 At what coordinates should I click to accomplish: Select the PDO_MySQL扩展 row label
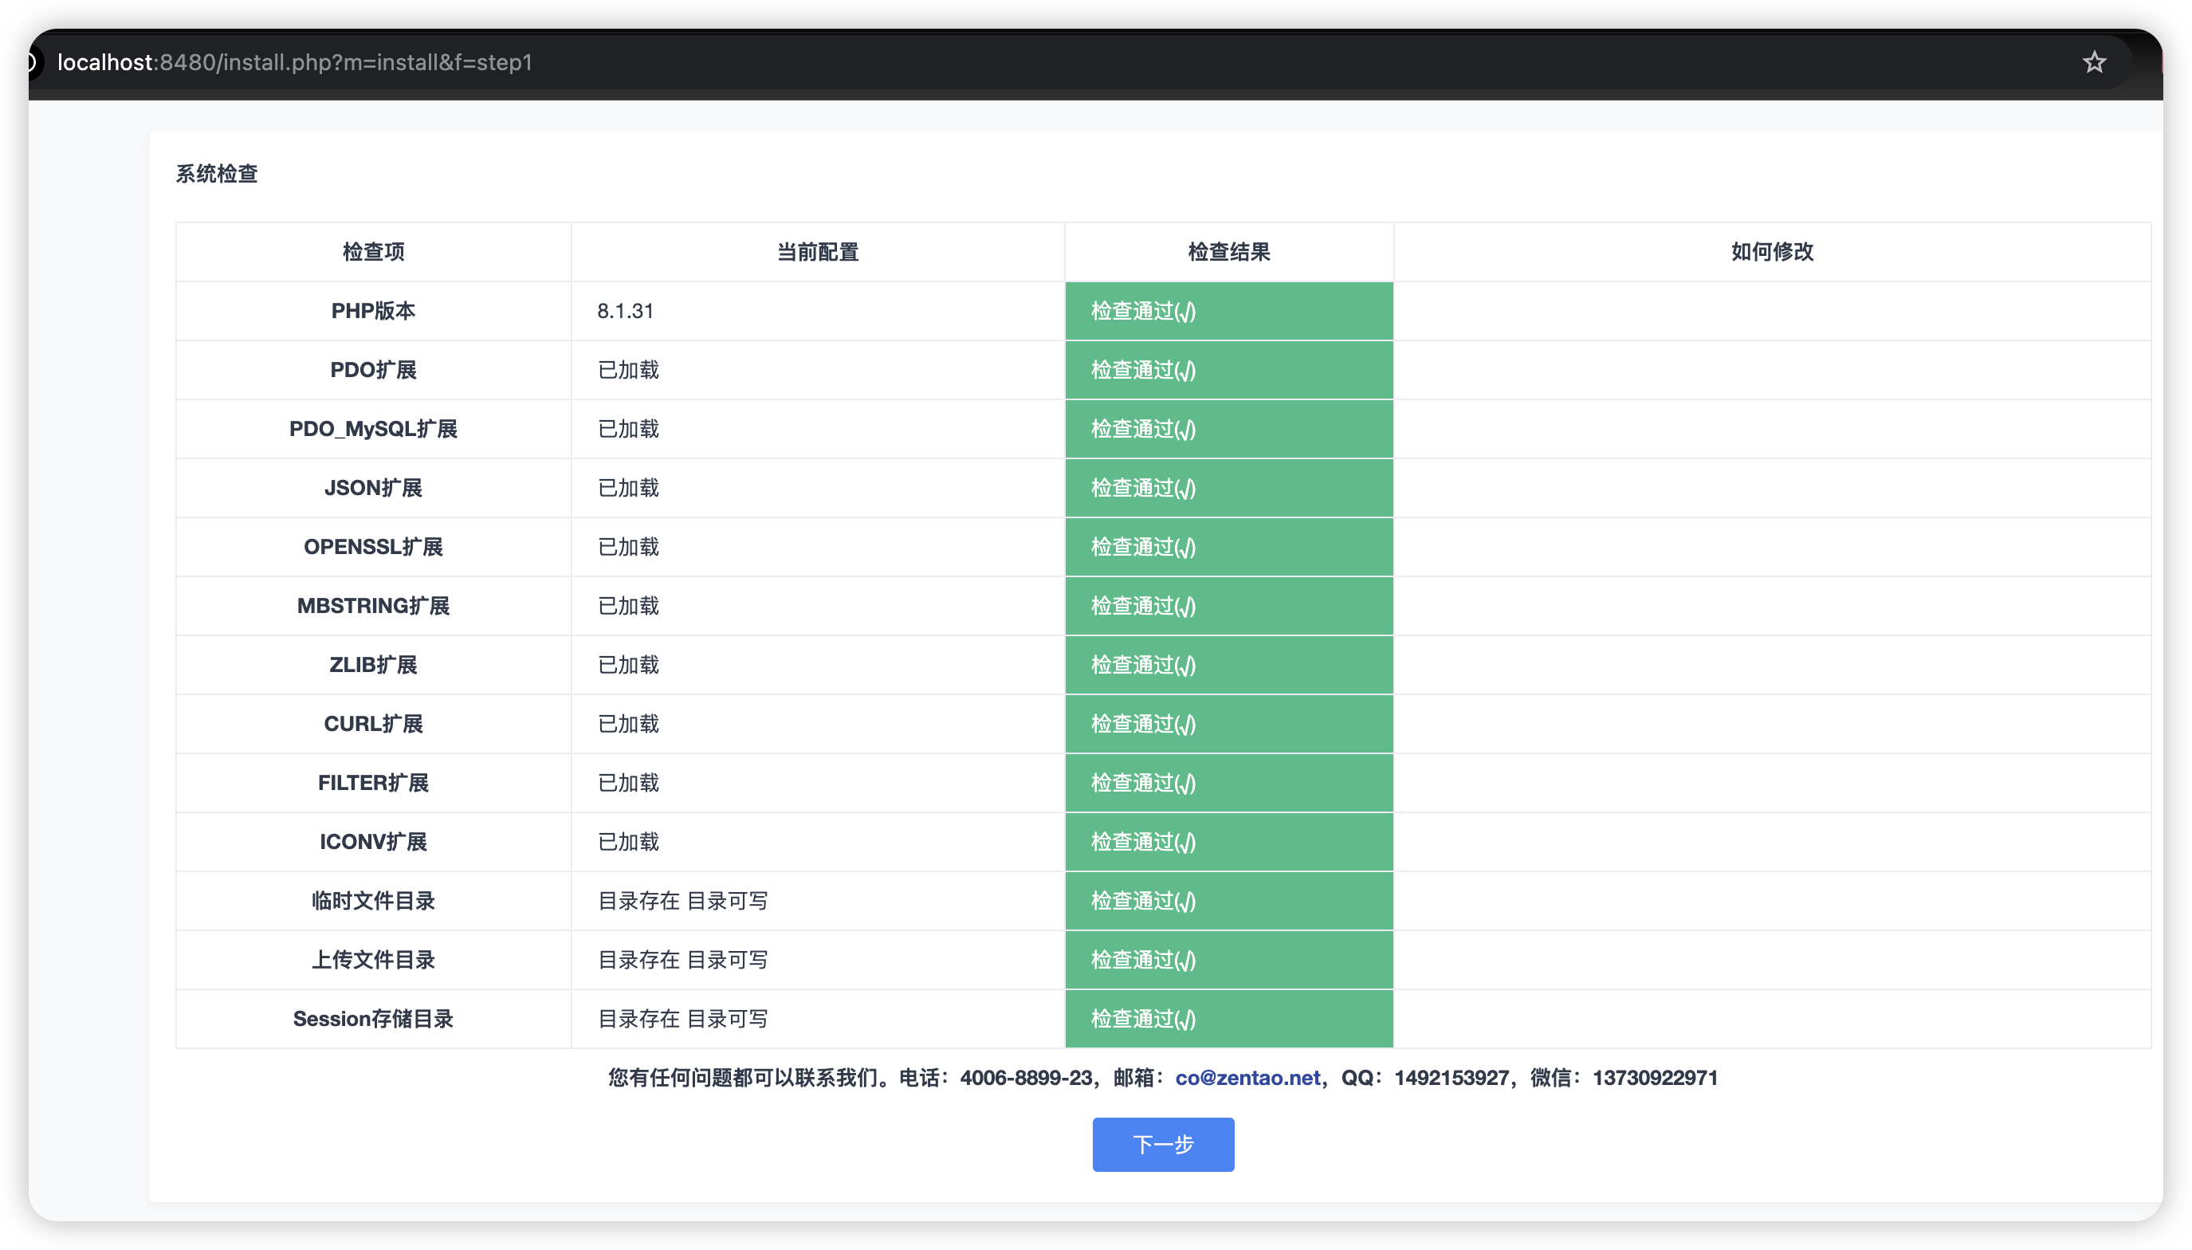click(373, 428)
